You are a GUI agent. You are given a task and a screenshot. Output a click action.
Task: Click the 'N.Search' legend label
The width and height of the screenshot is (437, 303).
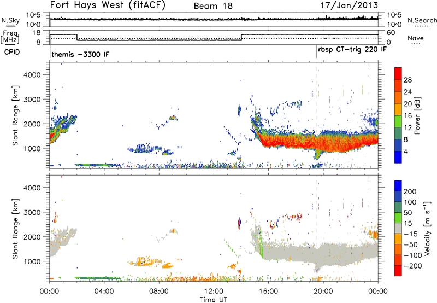click(x=422, y=20)
